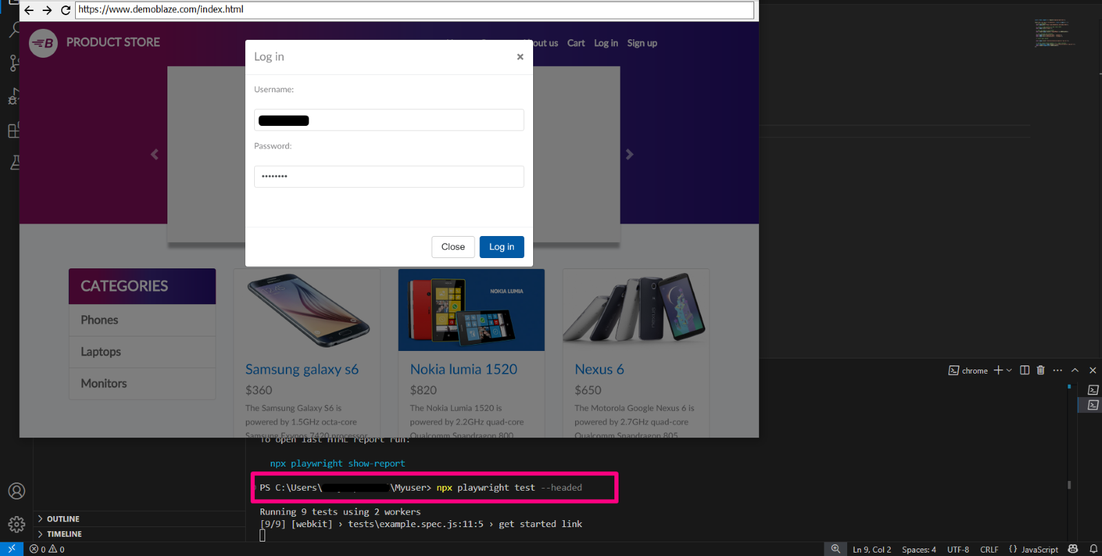1102x556 pixels.
Task: Click the blue Log in button
Action: point(501,247)
